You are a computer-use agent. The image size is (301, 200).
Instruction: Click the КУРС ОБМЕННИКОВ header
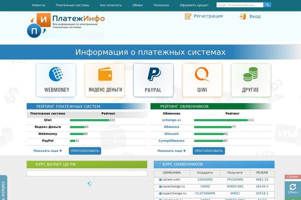pyautogui.click(x=214, y=164)
